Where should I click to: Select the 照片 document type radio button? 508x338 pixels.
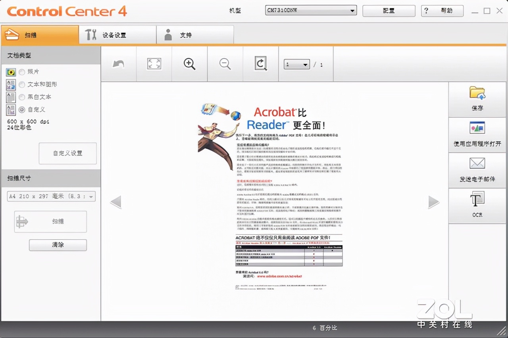pyautogui.click(x=22, y=72)
